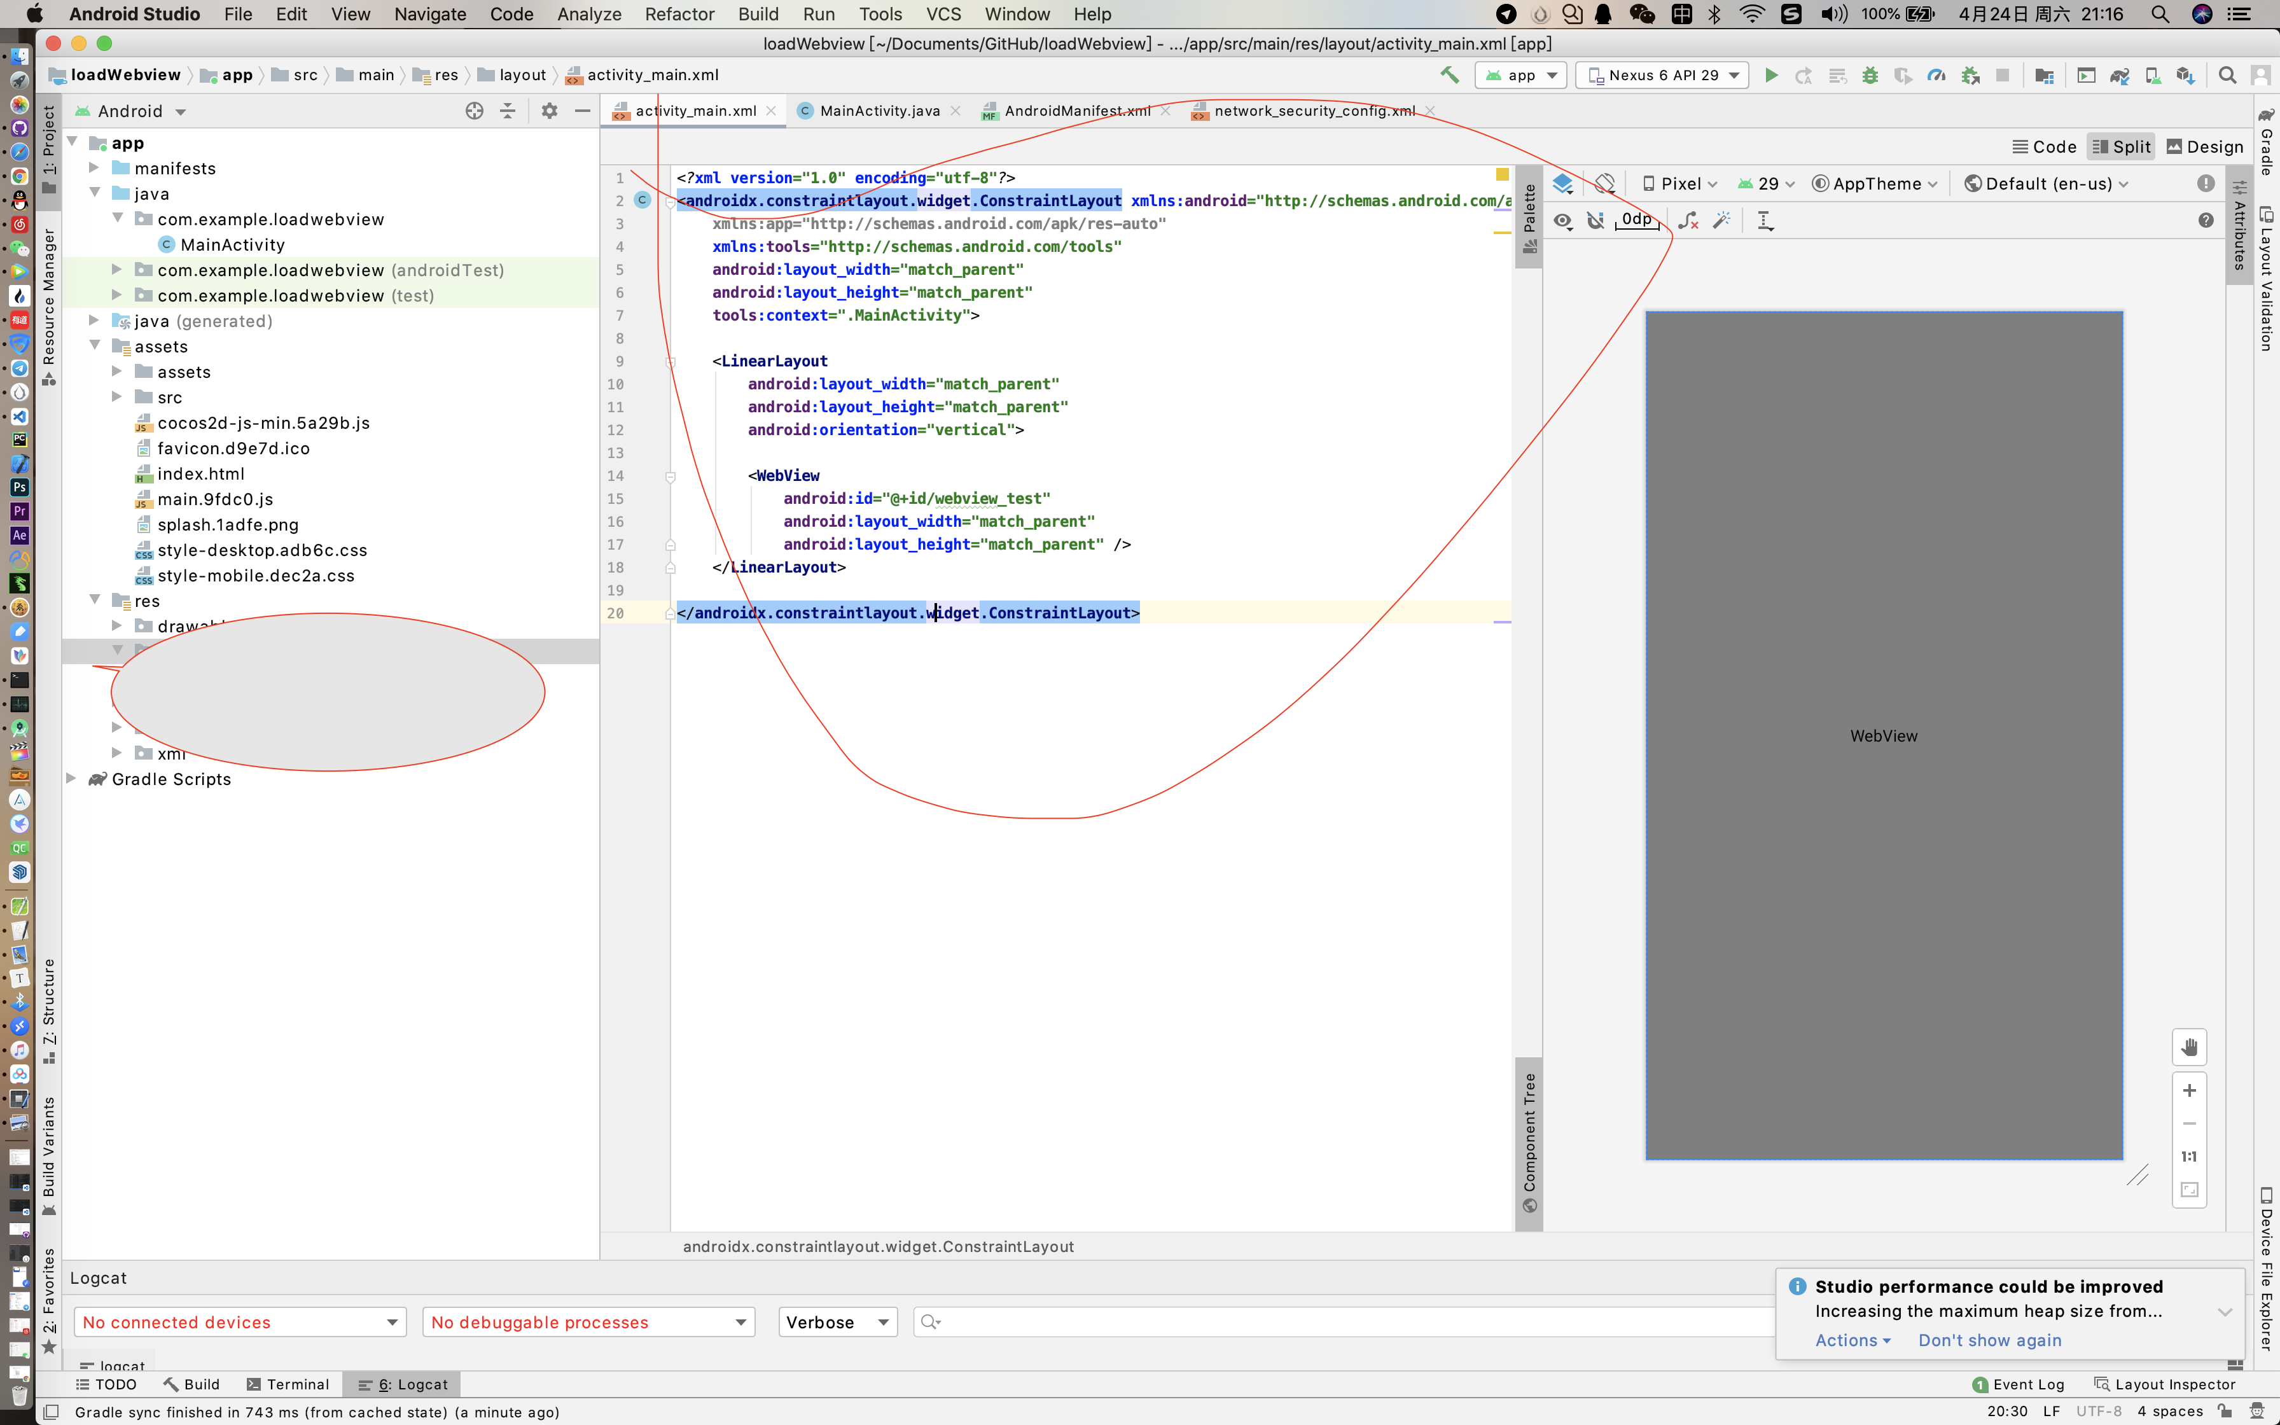The image size is (2280, 1425).
Task: Click Sync Project with Gradle Files icon
Action: click(x=2120, y=76)
